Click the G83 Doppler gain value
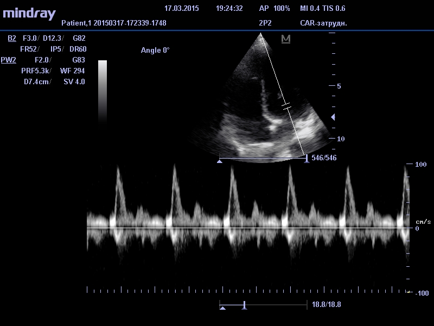The image size is (434, 326). click(79, 60)
